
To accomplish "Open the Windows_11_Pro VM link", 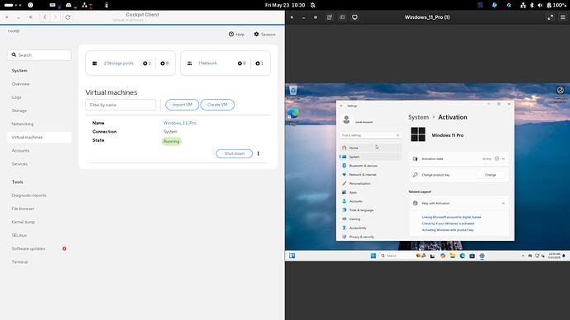I will [180, 123].
